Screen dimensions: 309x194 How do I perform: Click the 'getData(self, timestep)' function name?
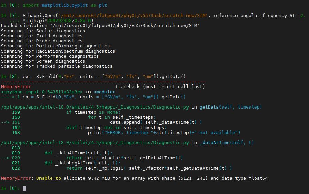pyautogui.click(x=231, y=107)
